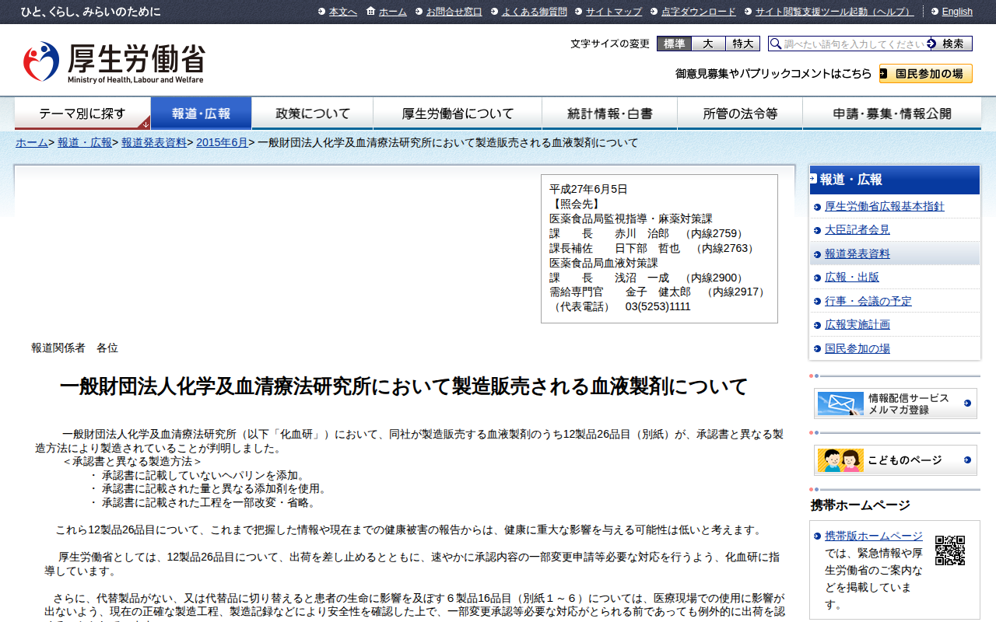Open 大臣記者会見 sidebar link
The width and height of the screenshot is (996, 622).
[857, 229]
